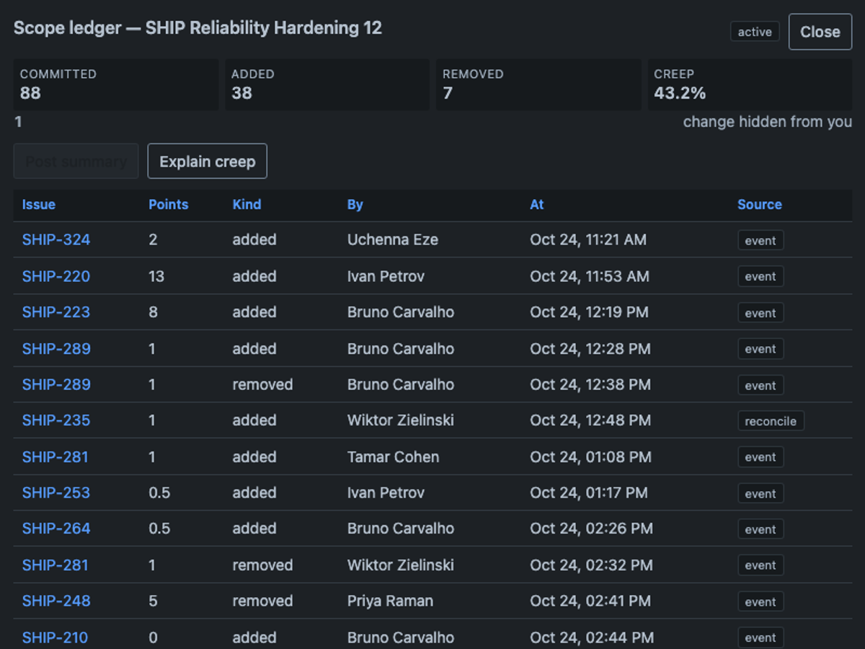The height and width of the screenshot is (649, 865).
Task: Sort the ledger by the Issue column header
Action: (39, 205)
